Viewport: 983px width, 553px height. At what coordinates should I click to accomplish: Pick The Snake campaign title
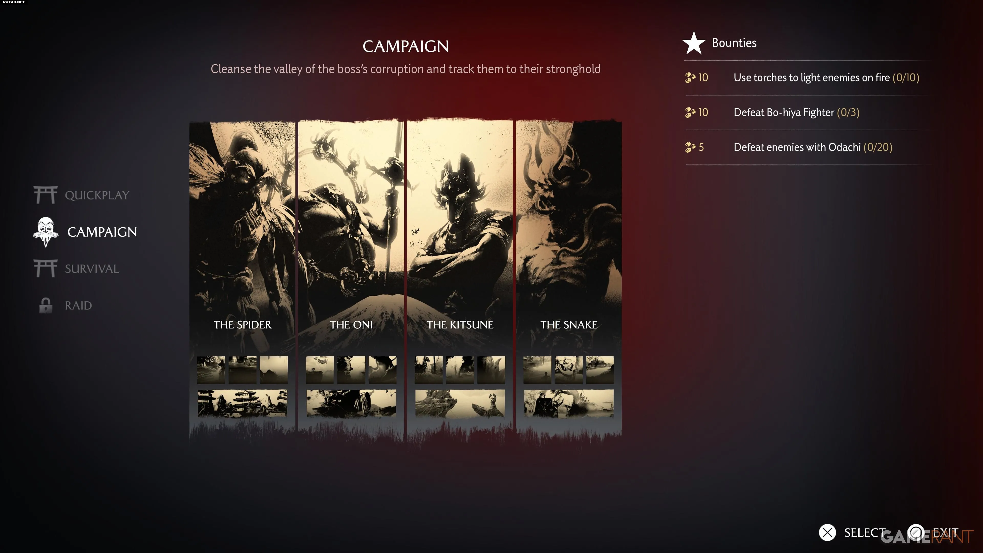pos(569,324)
